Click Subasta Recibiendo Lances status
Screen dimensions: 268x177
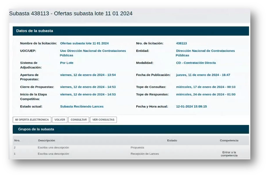click(82, 107)
